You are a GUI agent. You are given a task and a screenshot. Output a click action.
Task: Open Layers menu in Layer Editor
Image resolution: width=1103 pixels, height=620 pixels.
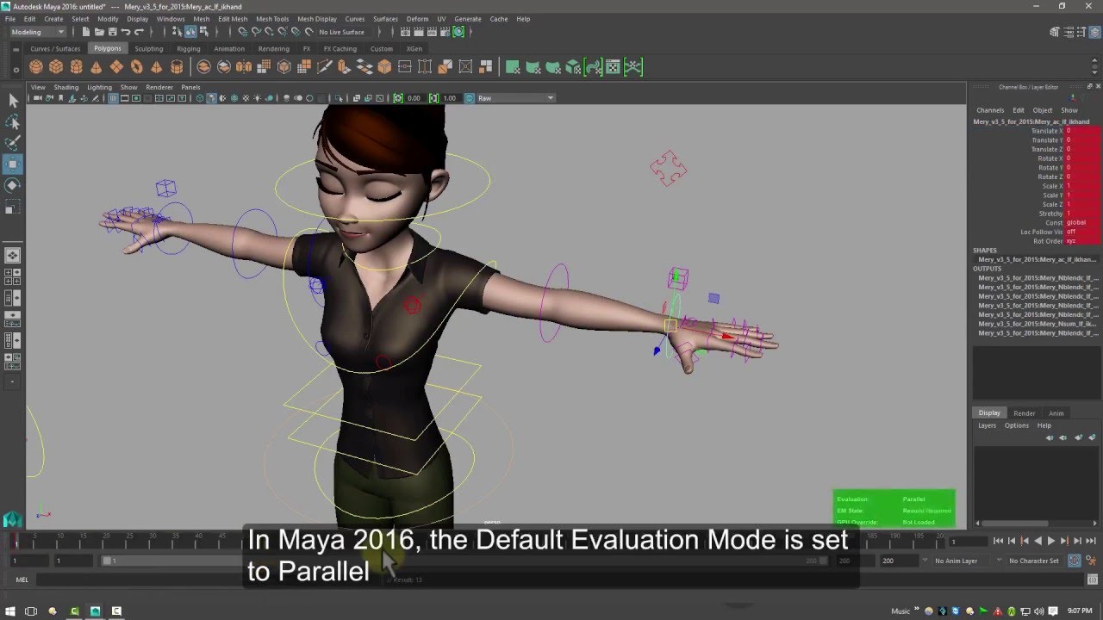click(x=987, y=425)
